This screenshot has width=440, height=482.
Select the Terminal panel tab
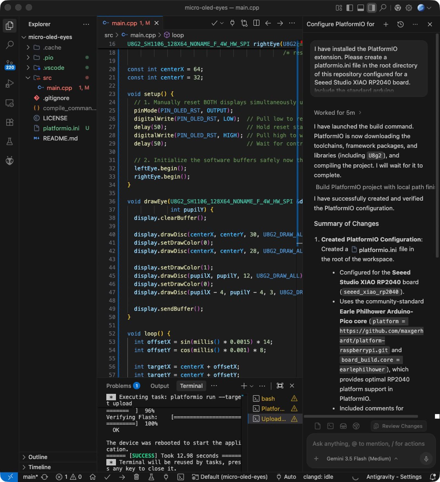[191, 386]
